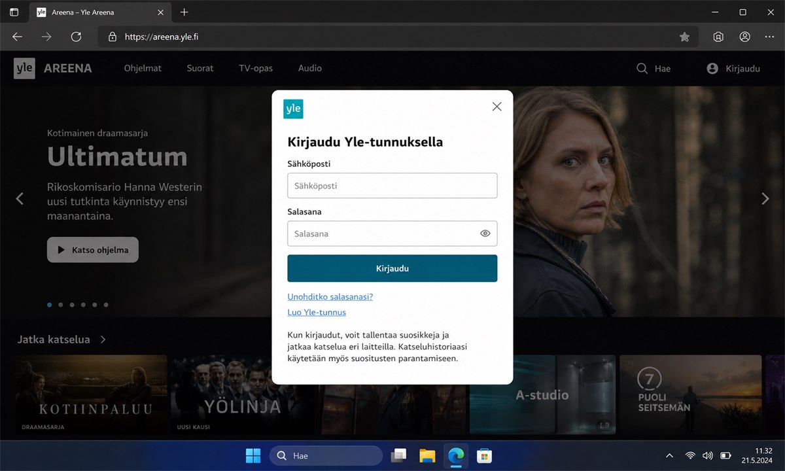
Task: Add page to favorites star icon
Action: [x=684, y=37]
